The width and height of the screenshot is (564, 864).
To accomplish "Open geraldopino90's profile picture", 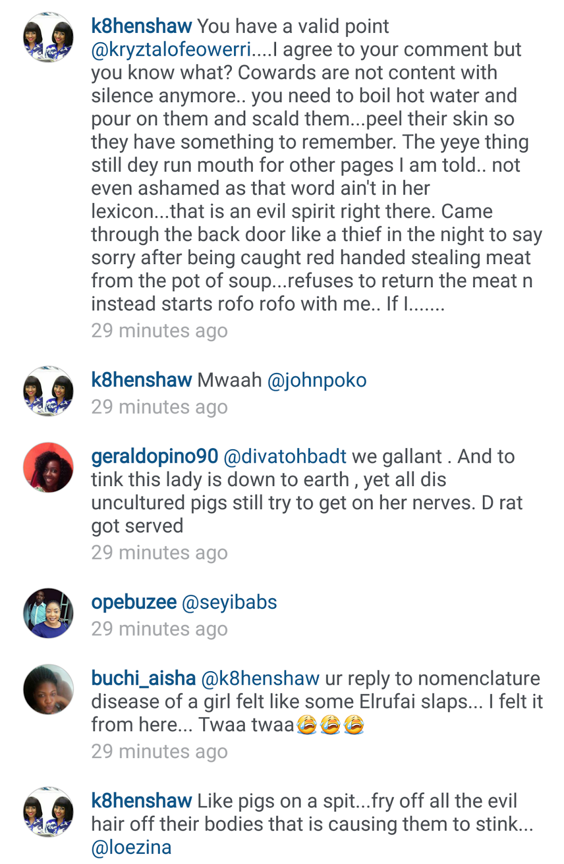I will click(48, 467).
